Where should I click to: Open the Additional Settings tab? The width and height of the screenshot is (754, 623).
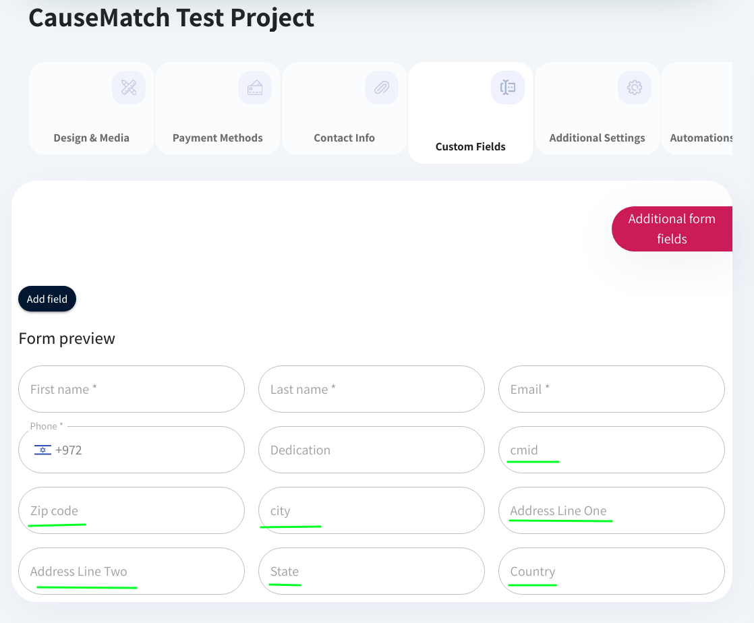pyautogui.click(x=598, y=109)
